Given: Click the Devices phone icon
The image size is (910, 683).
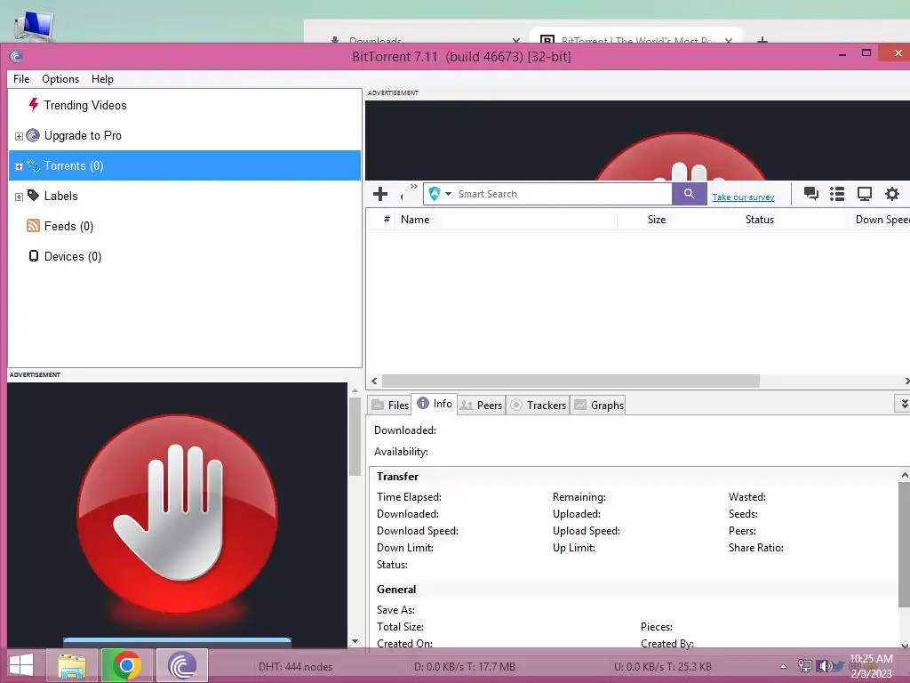Looking at the screenshot, I should (x=34, y=255).
